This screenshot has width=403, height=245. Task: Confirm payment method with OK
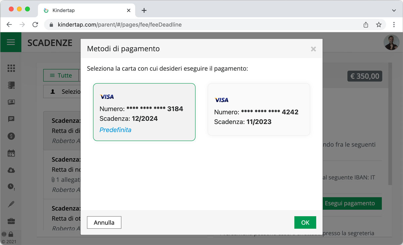click(305, 222)
